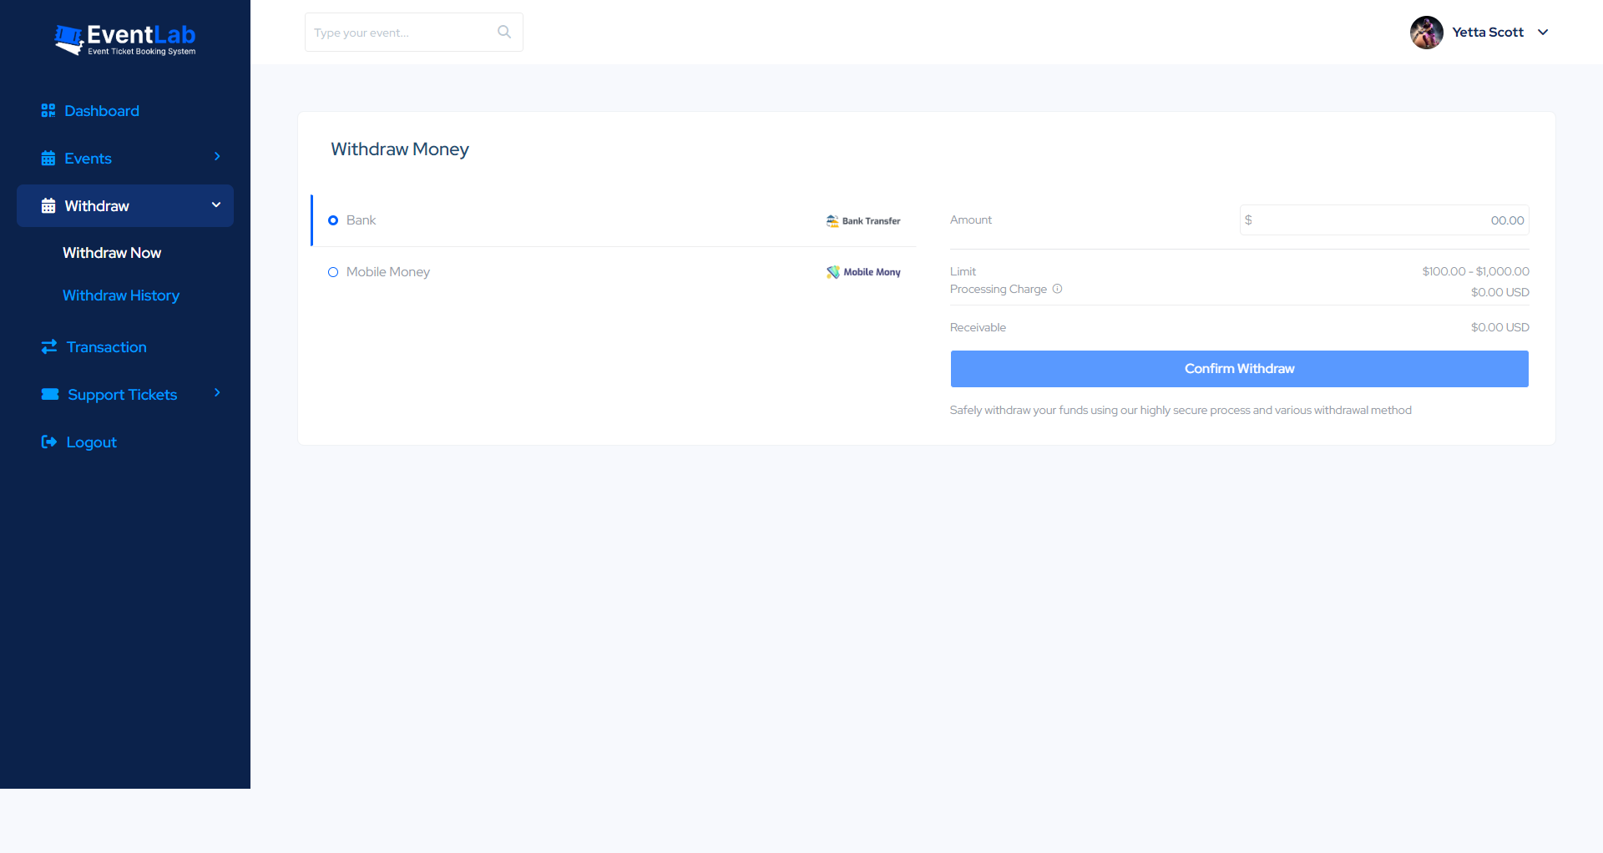The width and height of the screenshot is (1603, 853).
Task: Click the Withdraw calendar icon in sidebar
Action: click(48, 205)
